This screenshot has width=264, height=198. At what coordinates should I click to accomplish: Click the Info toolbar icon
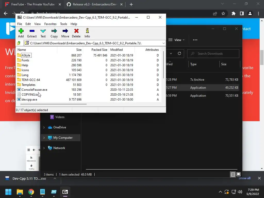click(87, 33)
